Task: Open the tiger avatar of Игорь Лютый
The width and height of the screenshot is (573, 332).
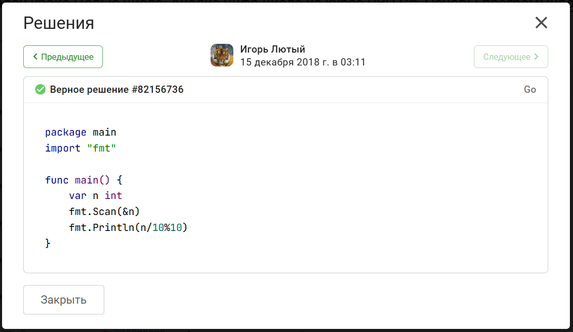Action: click(x=222, y=55)
